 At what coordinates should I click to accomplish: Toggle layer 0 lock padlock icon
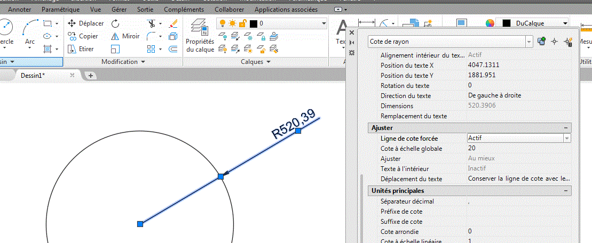(x=243, y=23)
